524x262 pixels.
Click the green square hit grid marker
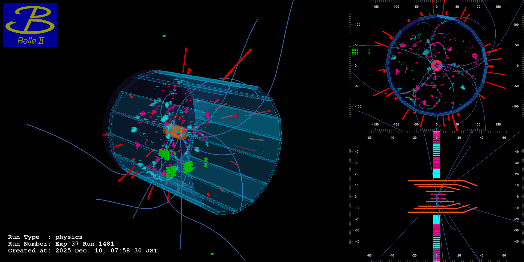(355, 51)
